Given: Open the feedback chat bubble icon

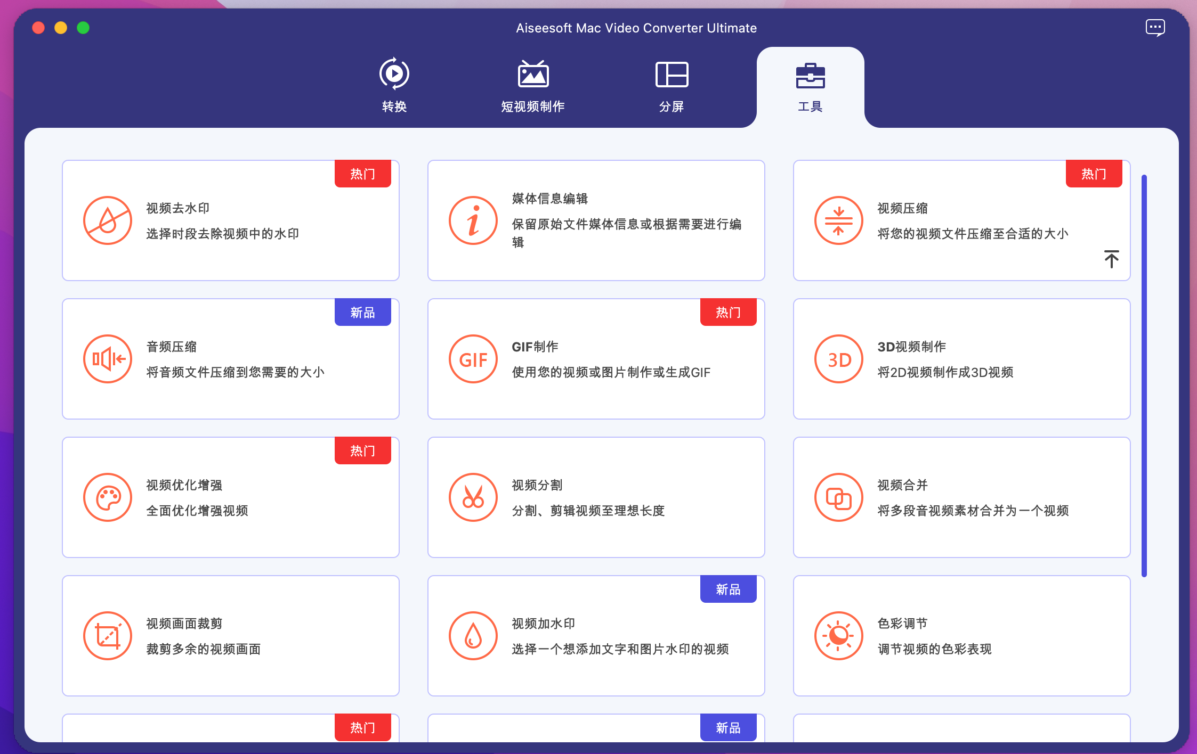Looking at the screenshot, I should (x=1155, y=28).
